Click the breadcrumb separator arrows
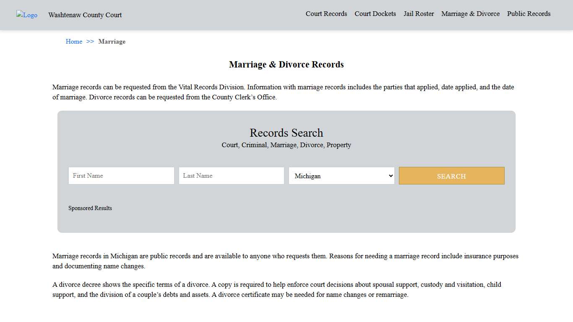The height and width of the screenshot is (322, 573). click(x=90, y=42)
